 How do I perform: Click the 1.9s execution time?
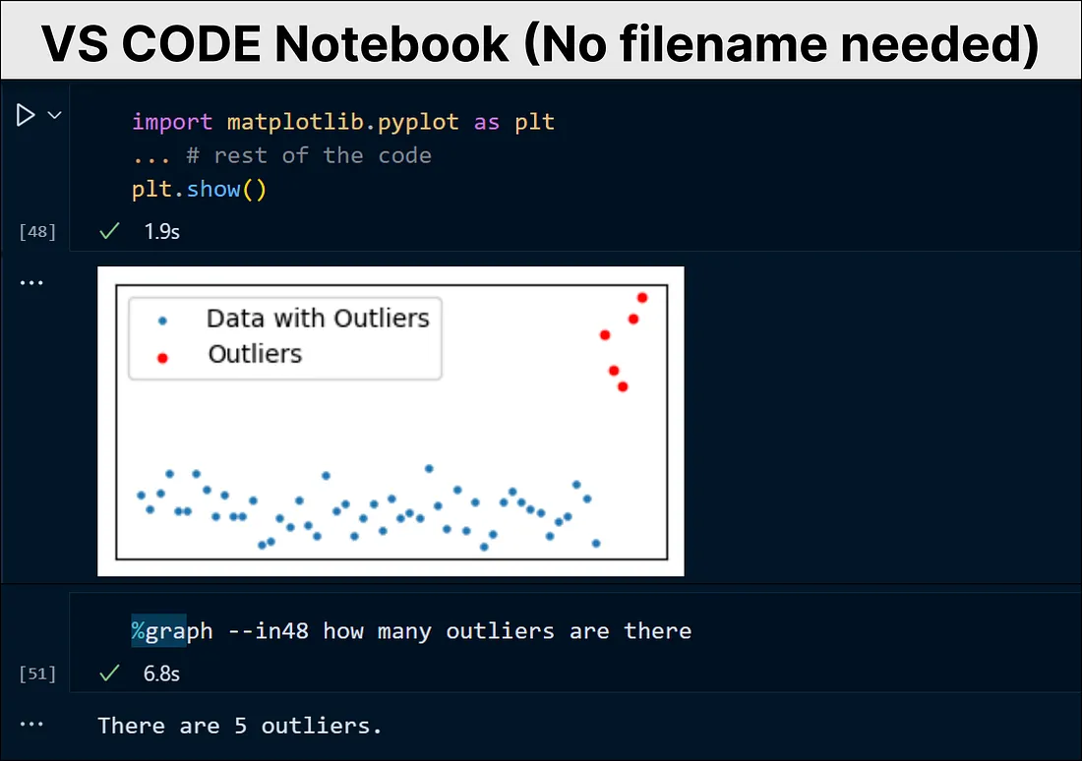tap(162, 232)
